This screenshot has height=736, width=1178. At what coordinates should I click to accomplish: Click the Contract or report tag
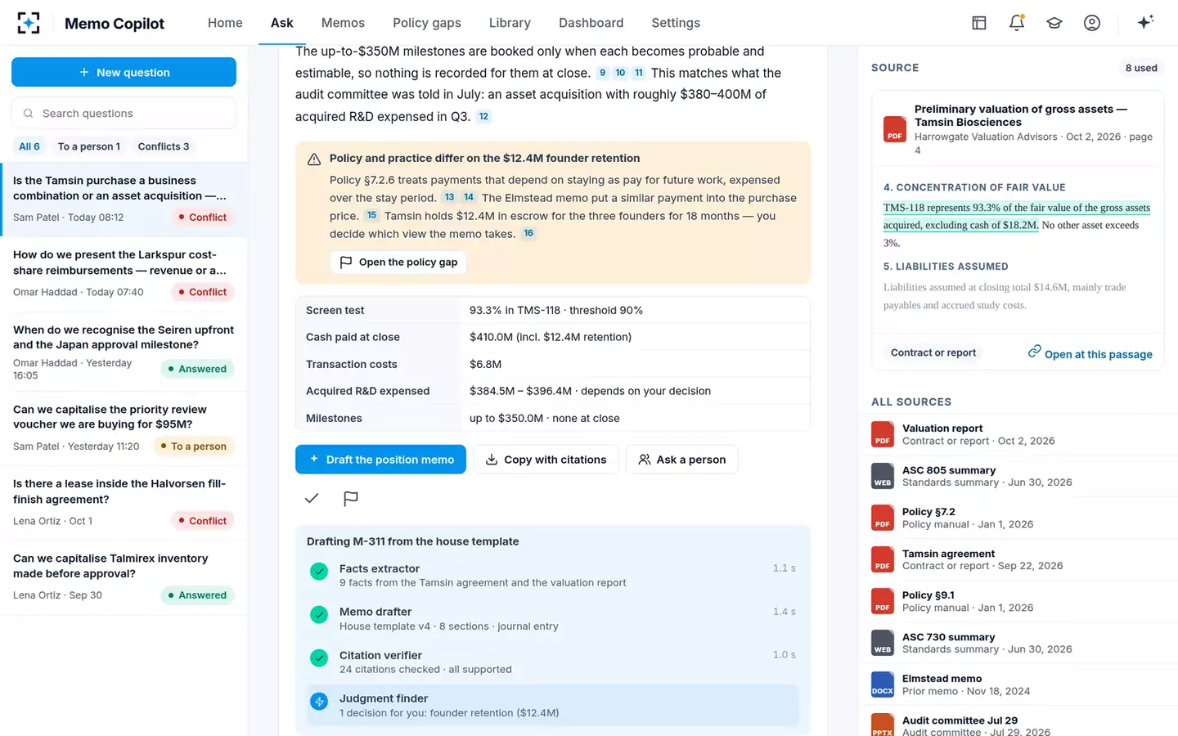click(933, 352)
